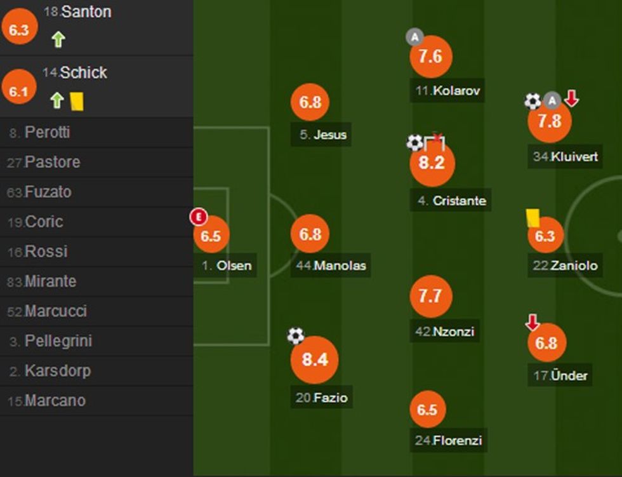This screenshot has height=477, width=622.
Task: Click Florenzi's 6.5 rating circle
Action: click(427, 410)
